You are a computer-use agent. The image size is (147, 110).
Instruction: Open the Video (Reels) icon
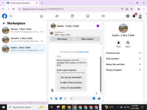pyautogui.click(x=72, y=16)
